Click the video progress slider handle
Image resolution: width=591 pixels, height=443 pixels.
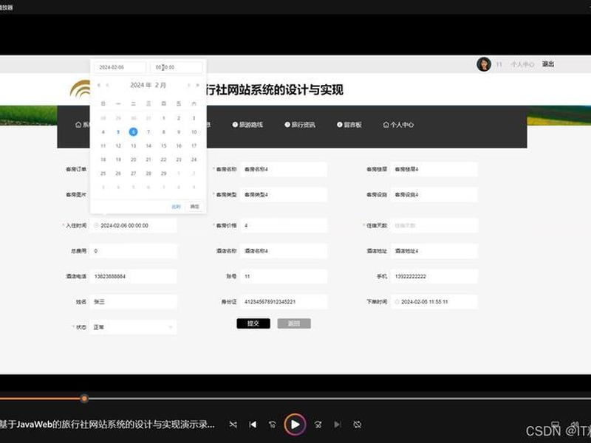click(x=84, y=398)
